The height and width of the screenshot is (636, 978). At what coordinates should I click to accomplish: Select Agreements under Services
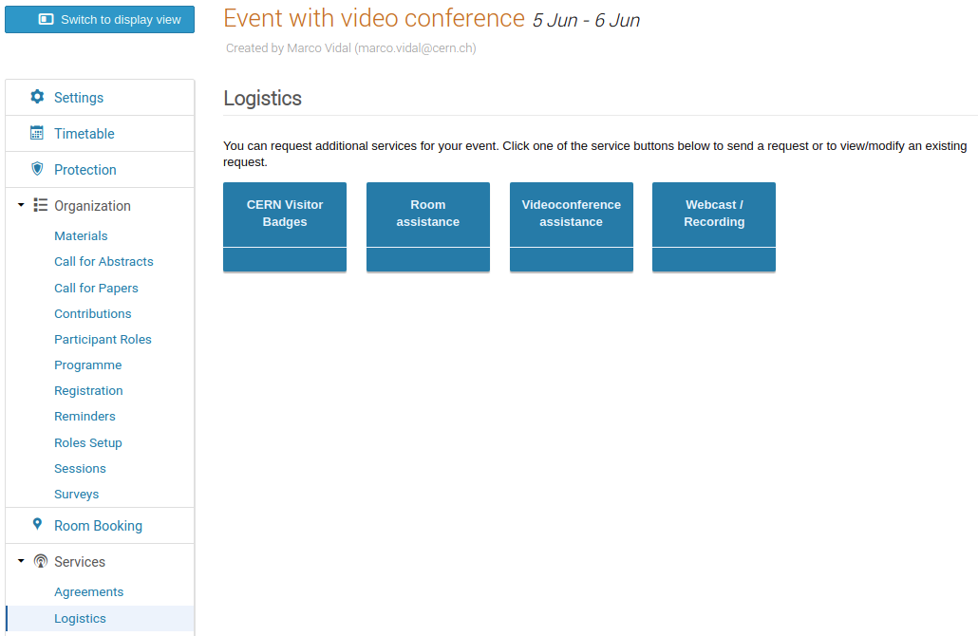click(88, 591)
